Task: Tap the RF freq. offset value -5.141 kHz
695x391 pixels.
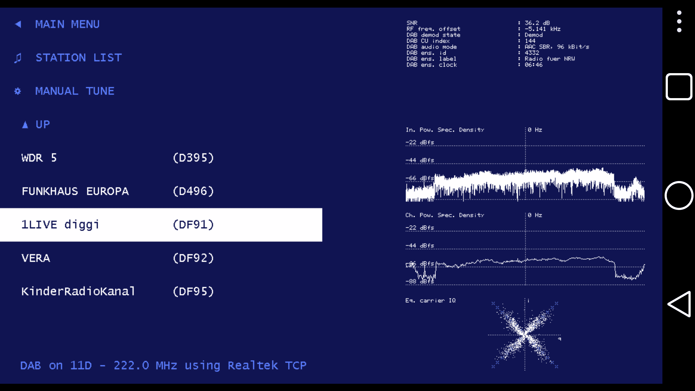Action: coord(543,29)
